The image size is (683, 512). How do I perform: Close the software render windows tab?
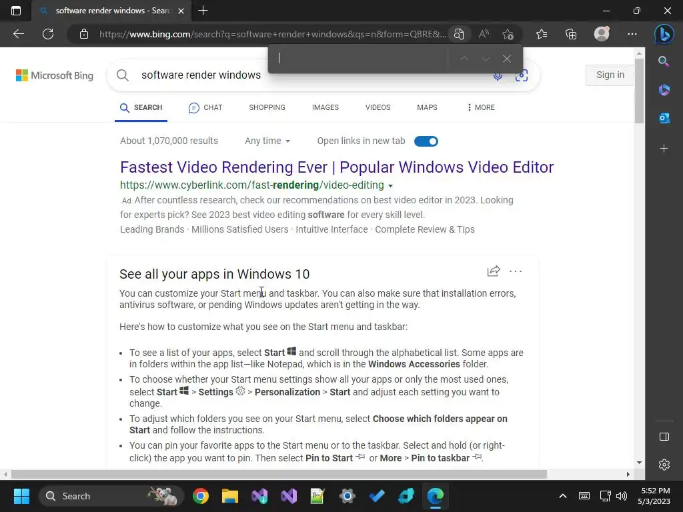(181, 11)
